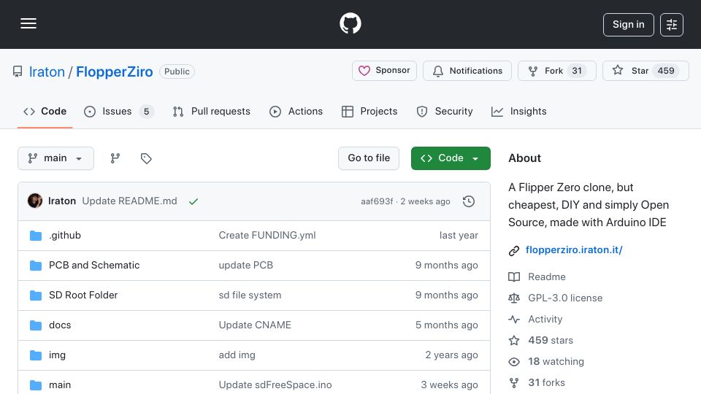Open the Actions tab
The width and height of the screenshot is (701, 394).
pos(296,111)
